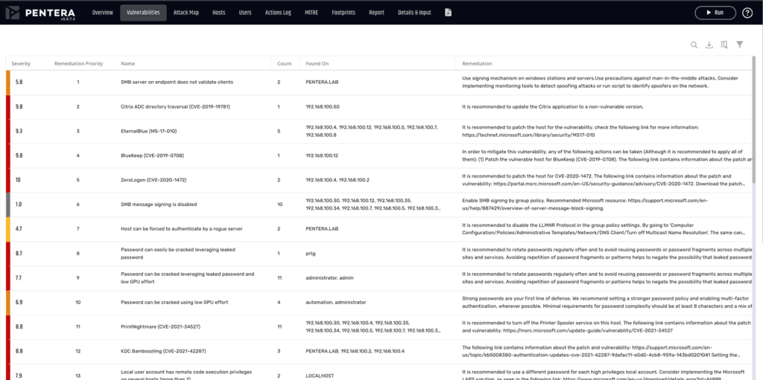Sort by the Severity column header
Viewport: 763px width, 380px height.
tap(21, 64)
